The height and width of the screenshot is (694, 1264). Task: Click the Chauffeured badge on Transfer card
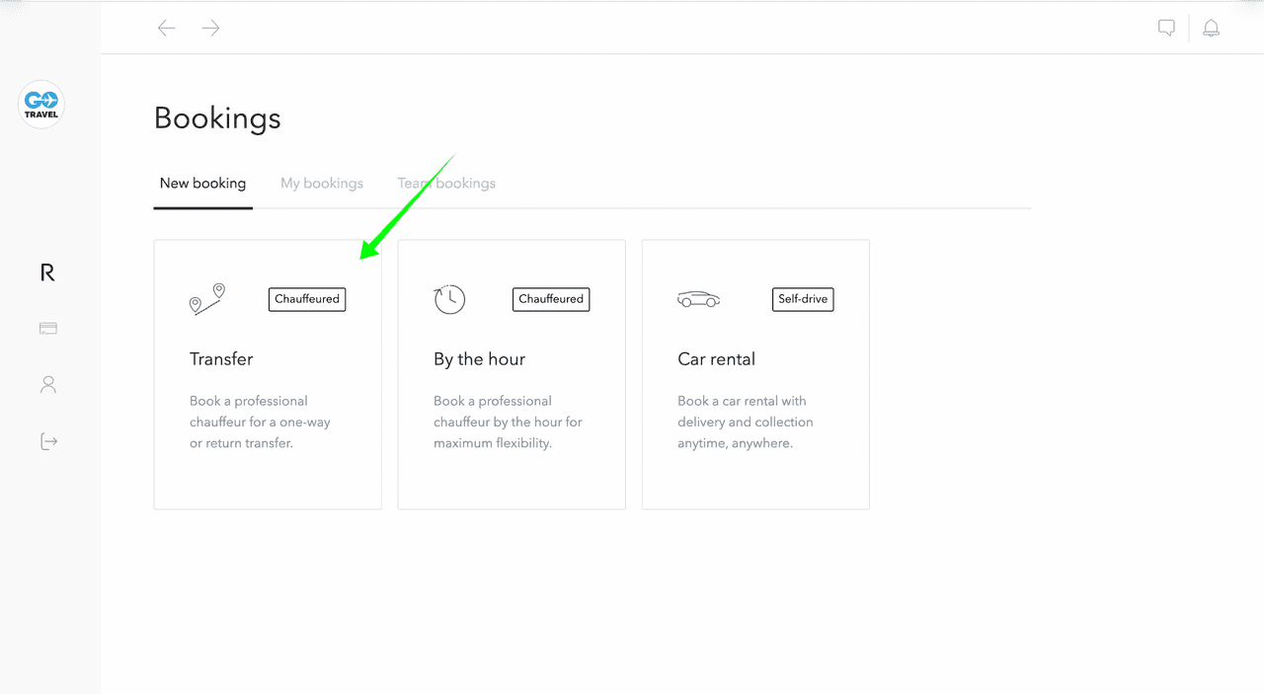click(x=307, y=299)
